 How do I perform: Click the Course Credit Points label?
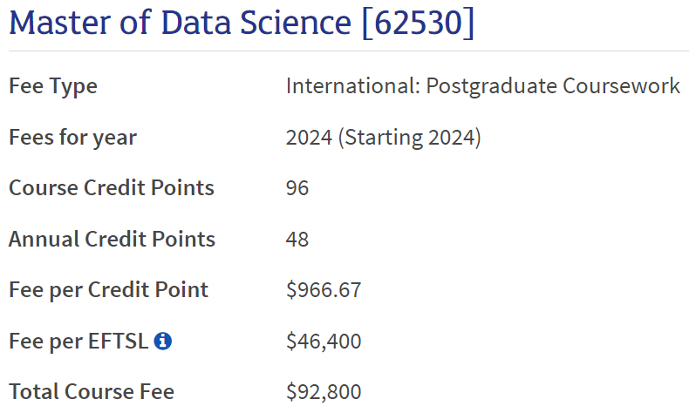tap(112, 188)
